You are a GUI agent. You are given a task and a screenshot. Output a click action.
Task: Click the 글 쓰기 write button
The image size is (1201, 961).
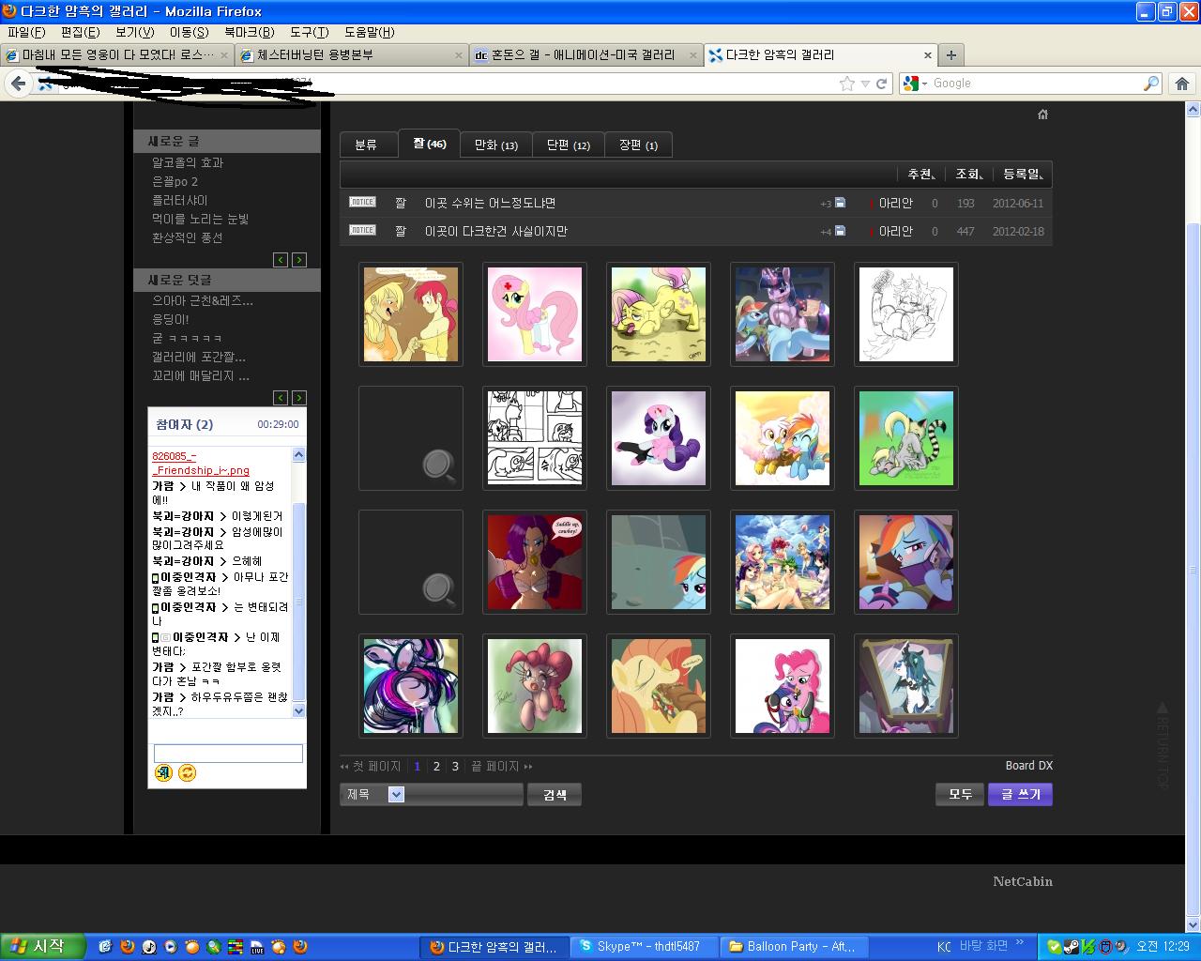(x=1020, y=794)
